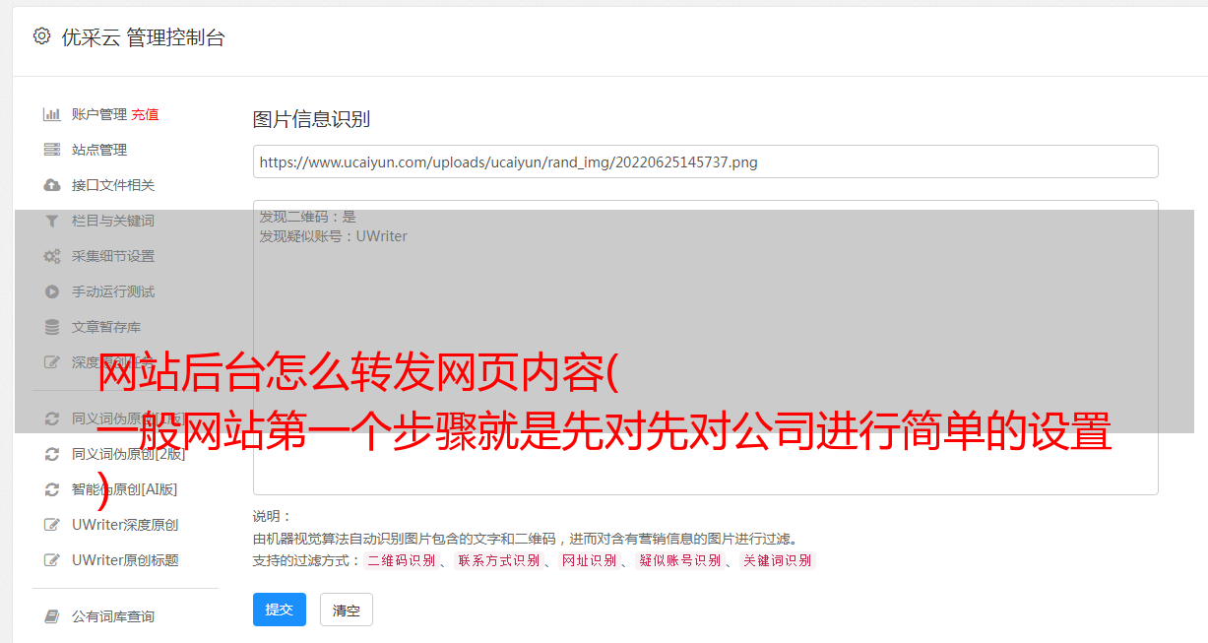The image size is (1208, 643).
Task: Open 采集细节设置 in sidebar
Action: [x=113, y=256]
